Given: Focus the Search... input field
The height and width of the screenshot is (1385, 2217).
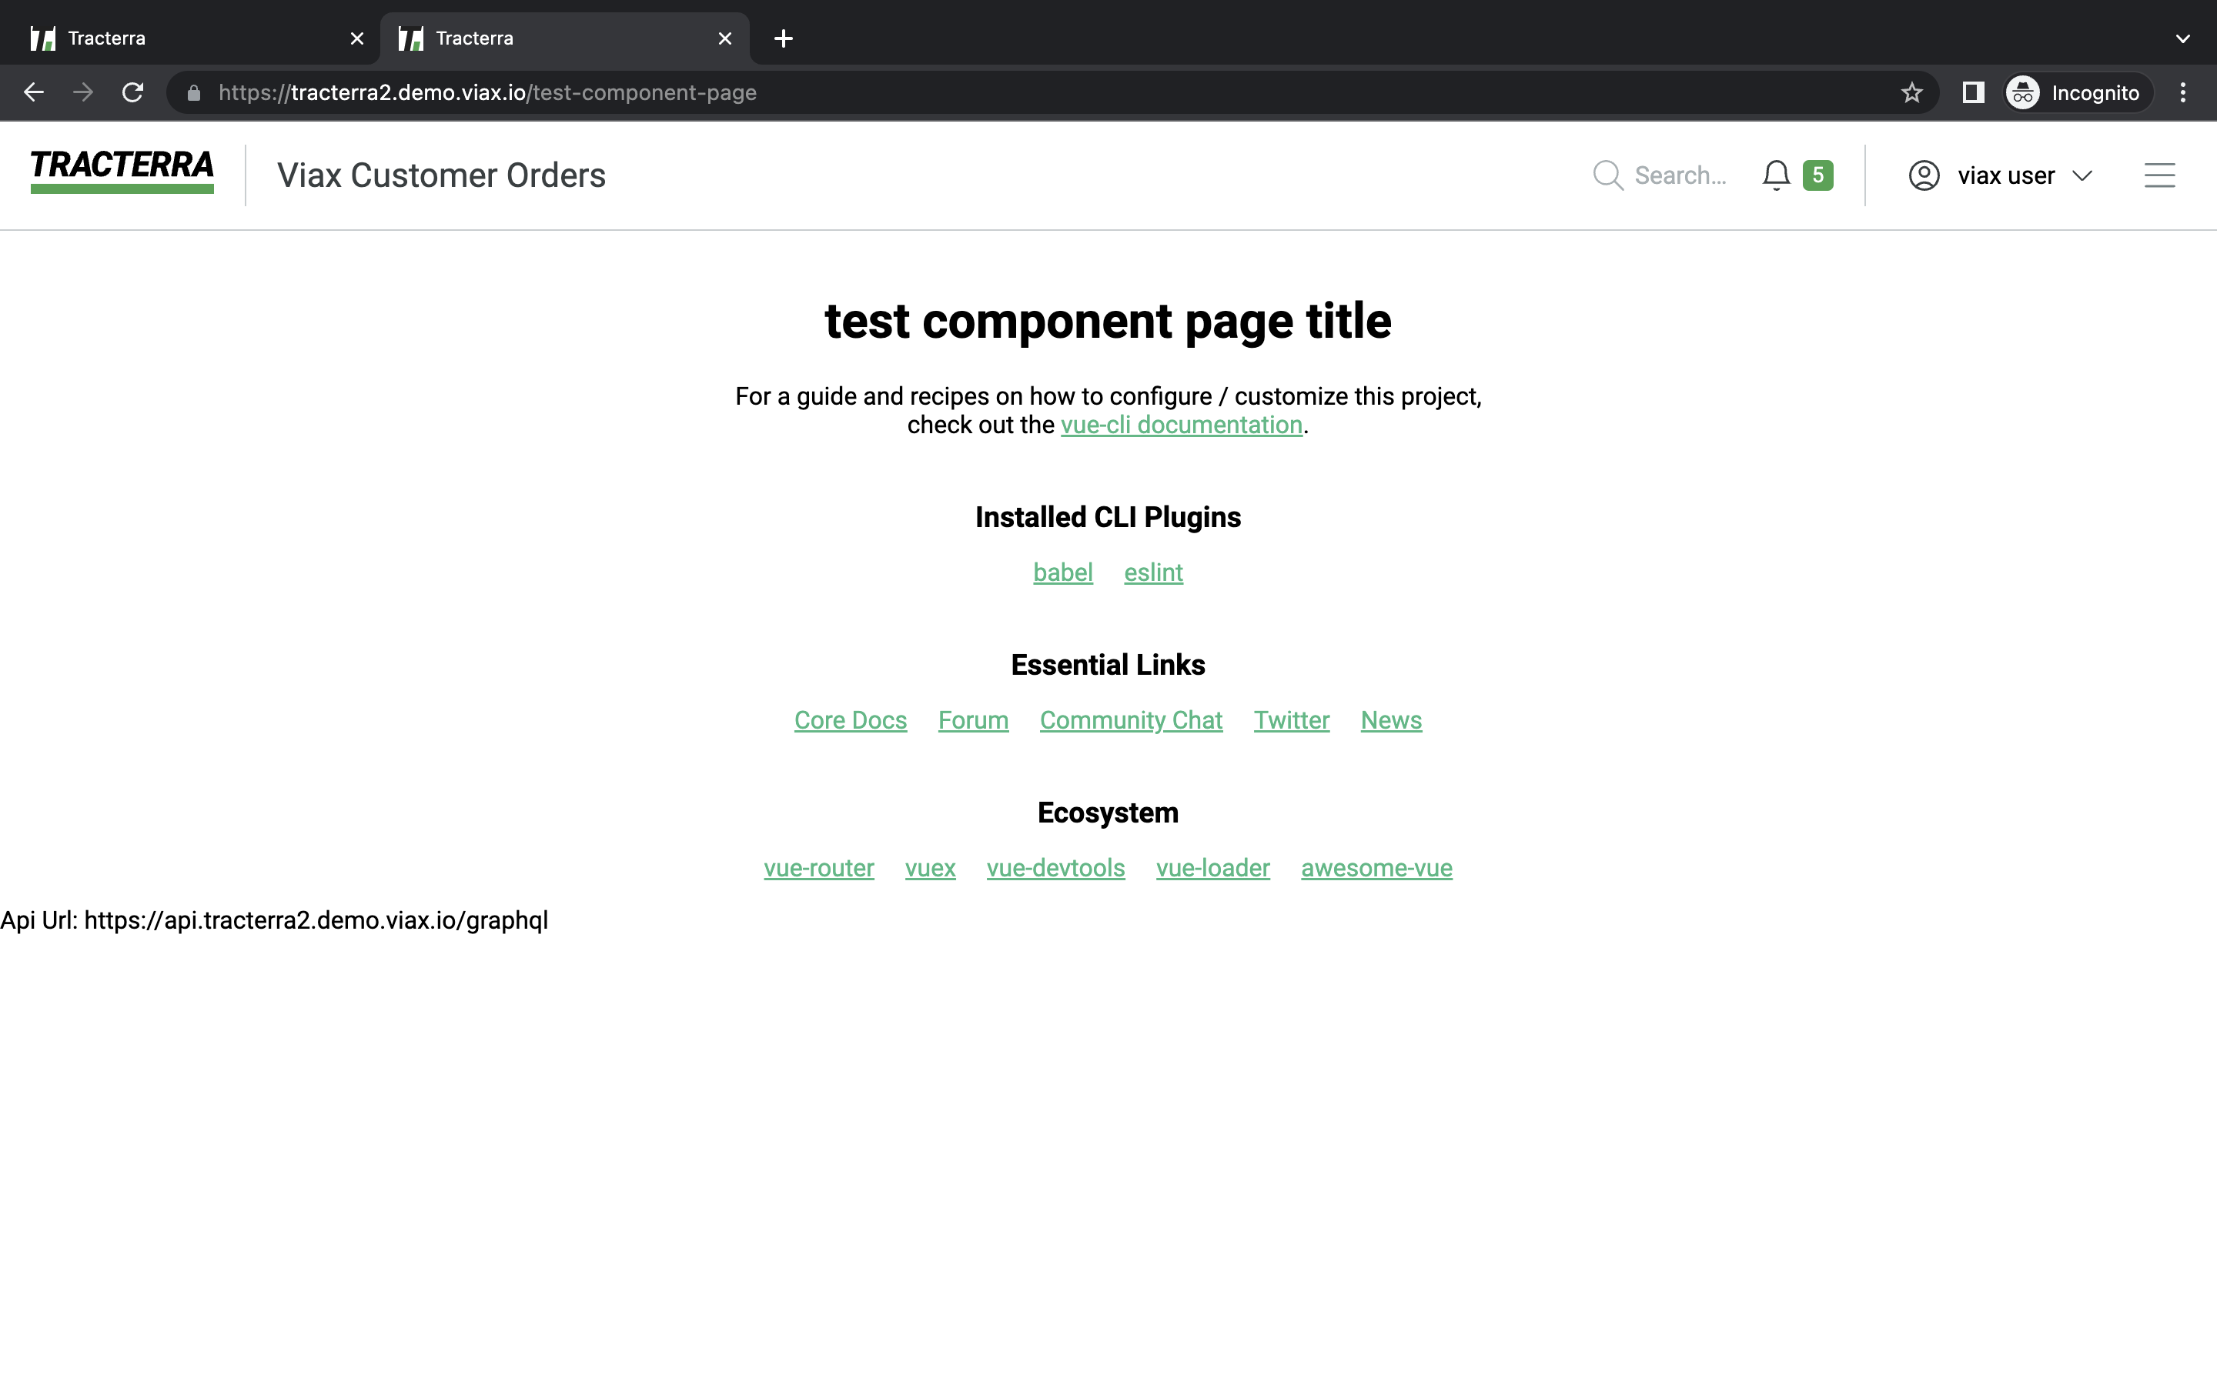Looking at the screenshot, I should point(1680,175).
